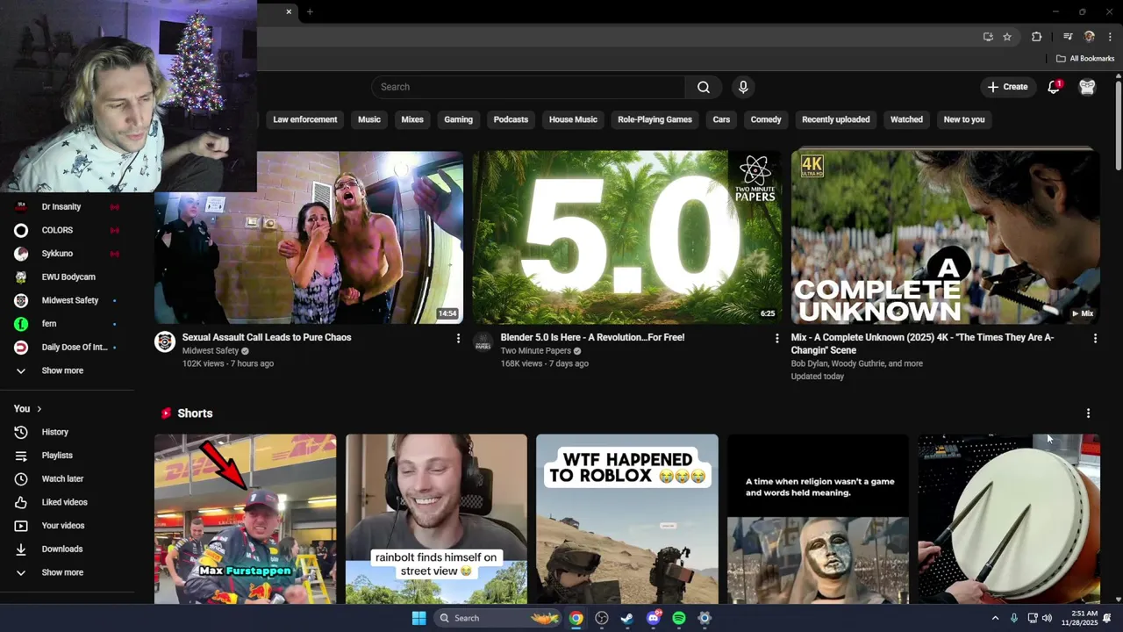1123x632 pixels.
Task: Bookmark this page with star icon
Action: (1007, 37)
